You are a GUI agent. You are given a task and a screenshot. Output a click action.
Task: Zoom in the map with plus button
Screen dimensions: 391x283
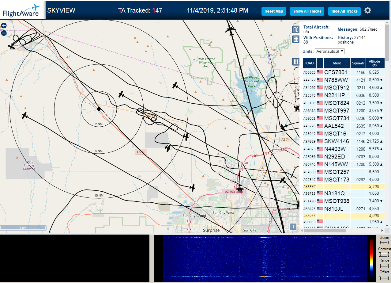pyautogui.click(x=4, y=26)
